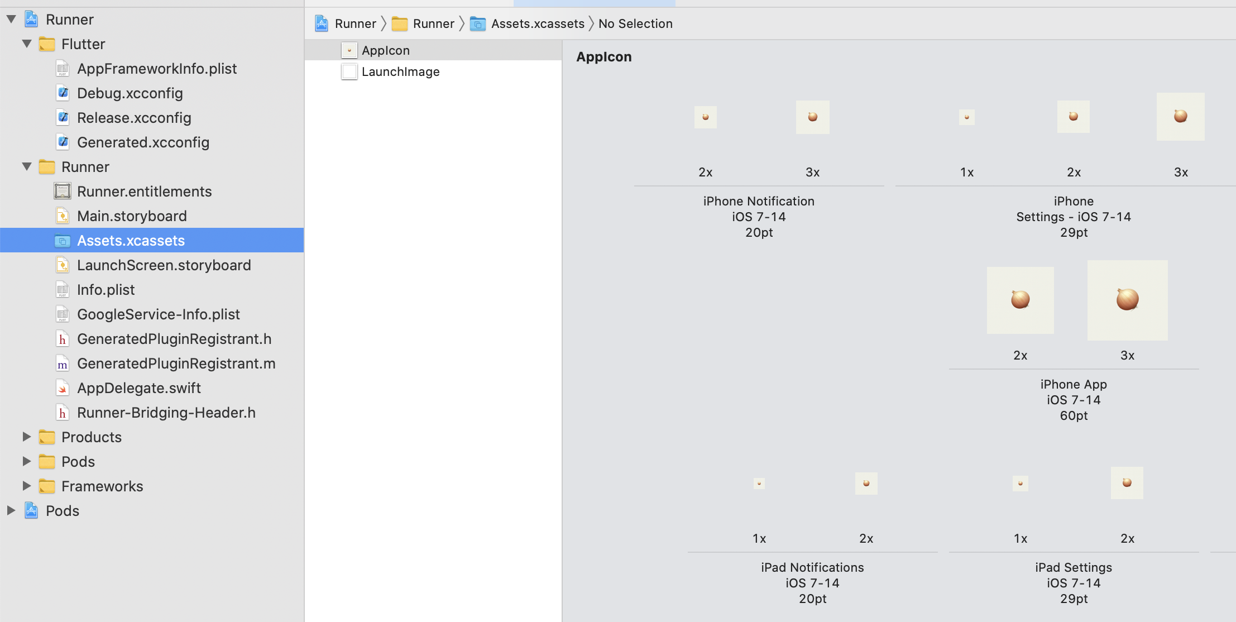Click the Swift icon next to AppDelegate.swift
1236x622 pixels.
click(63, 388)
